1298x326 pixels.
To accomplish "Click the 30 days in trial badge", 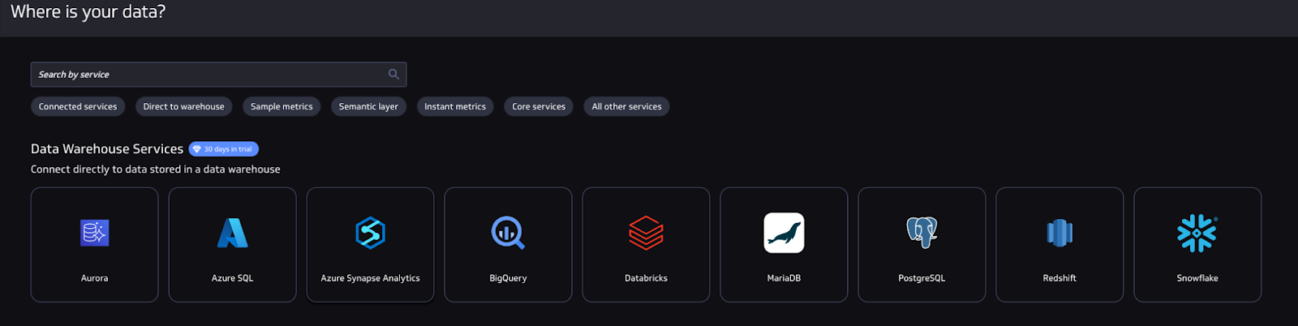I will pos(224,149).
